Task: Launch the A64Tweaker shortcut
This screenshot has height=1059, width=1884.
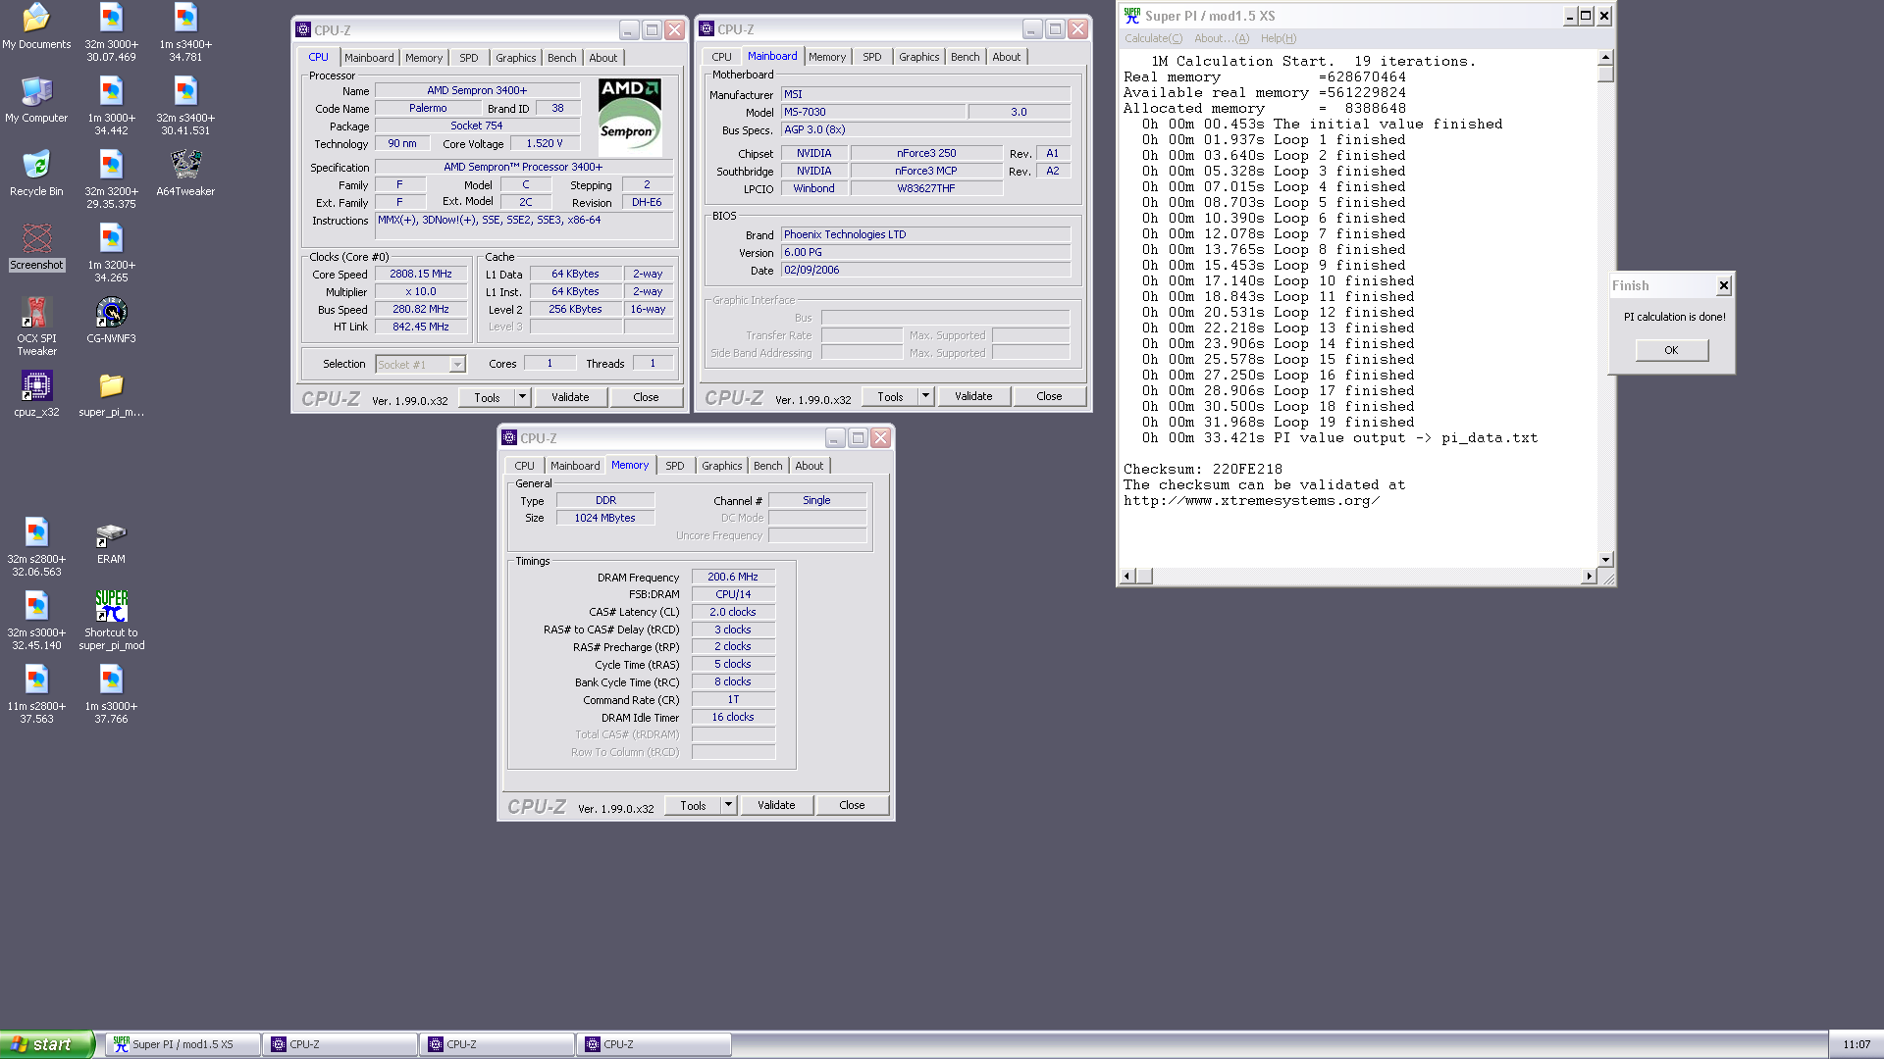Action: tap(185, 174)
